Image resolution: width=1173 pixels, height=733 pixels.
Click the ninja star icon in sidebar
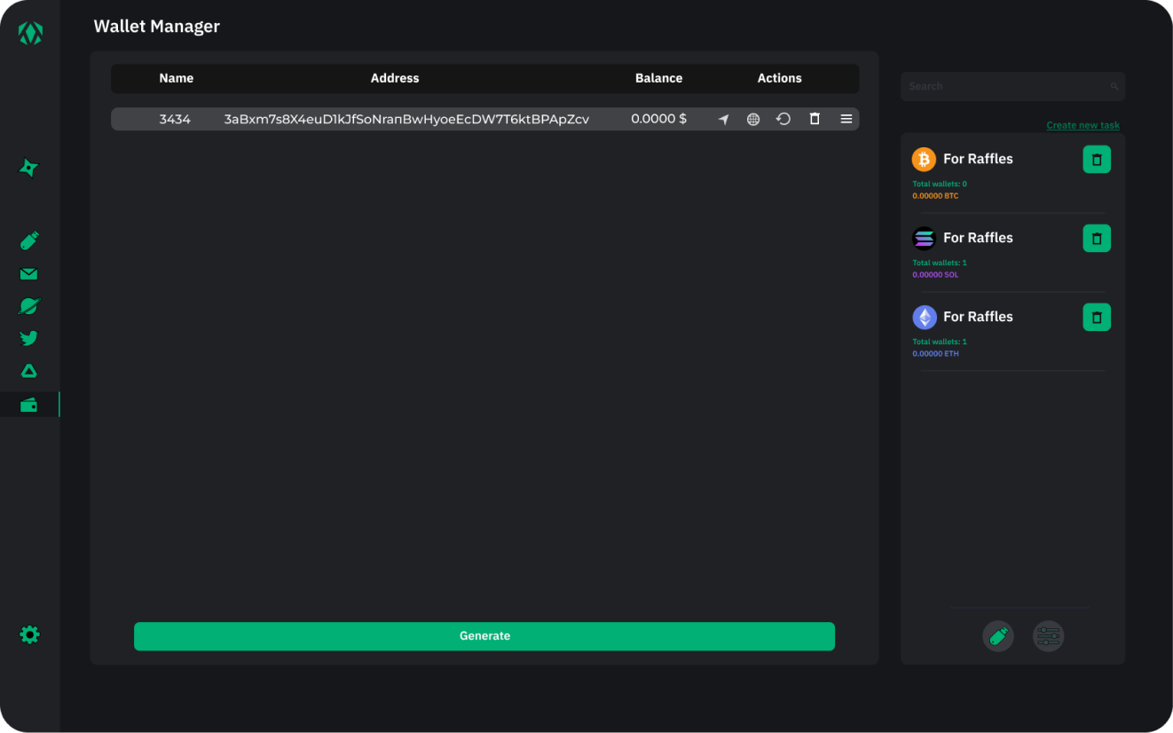click(29, 168)
